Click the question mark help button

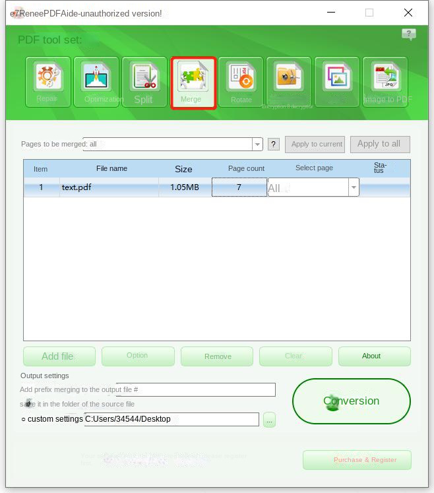tap(274, 144)
